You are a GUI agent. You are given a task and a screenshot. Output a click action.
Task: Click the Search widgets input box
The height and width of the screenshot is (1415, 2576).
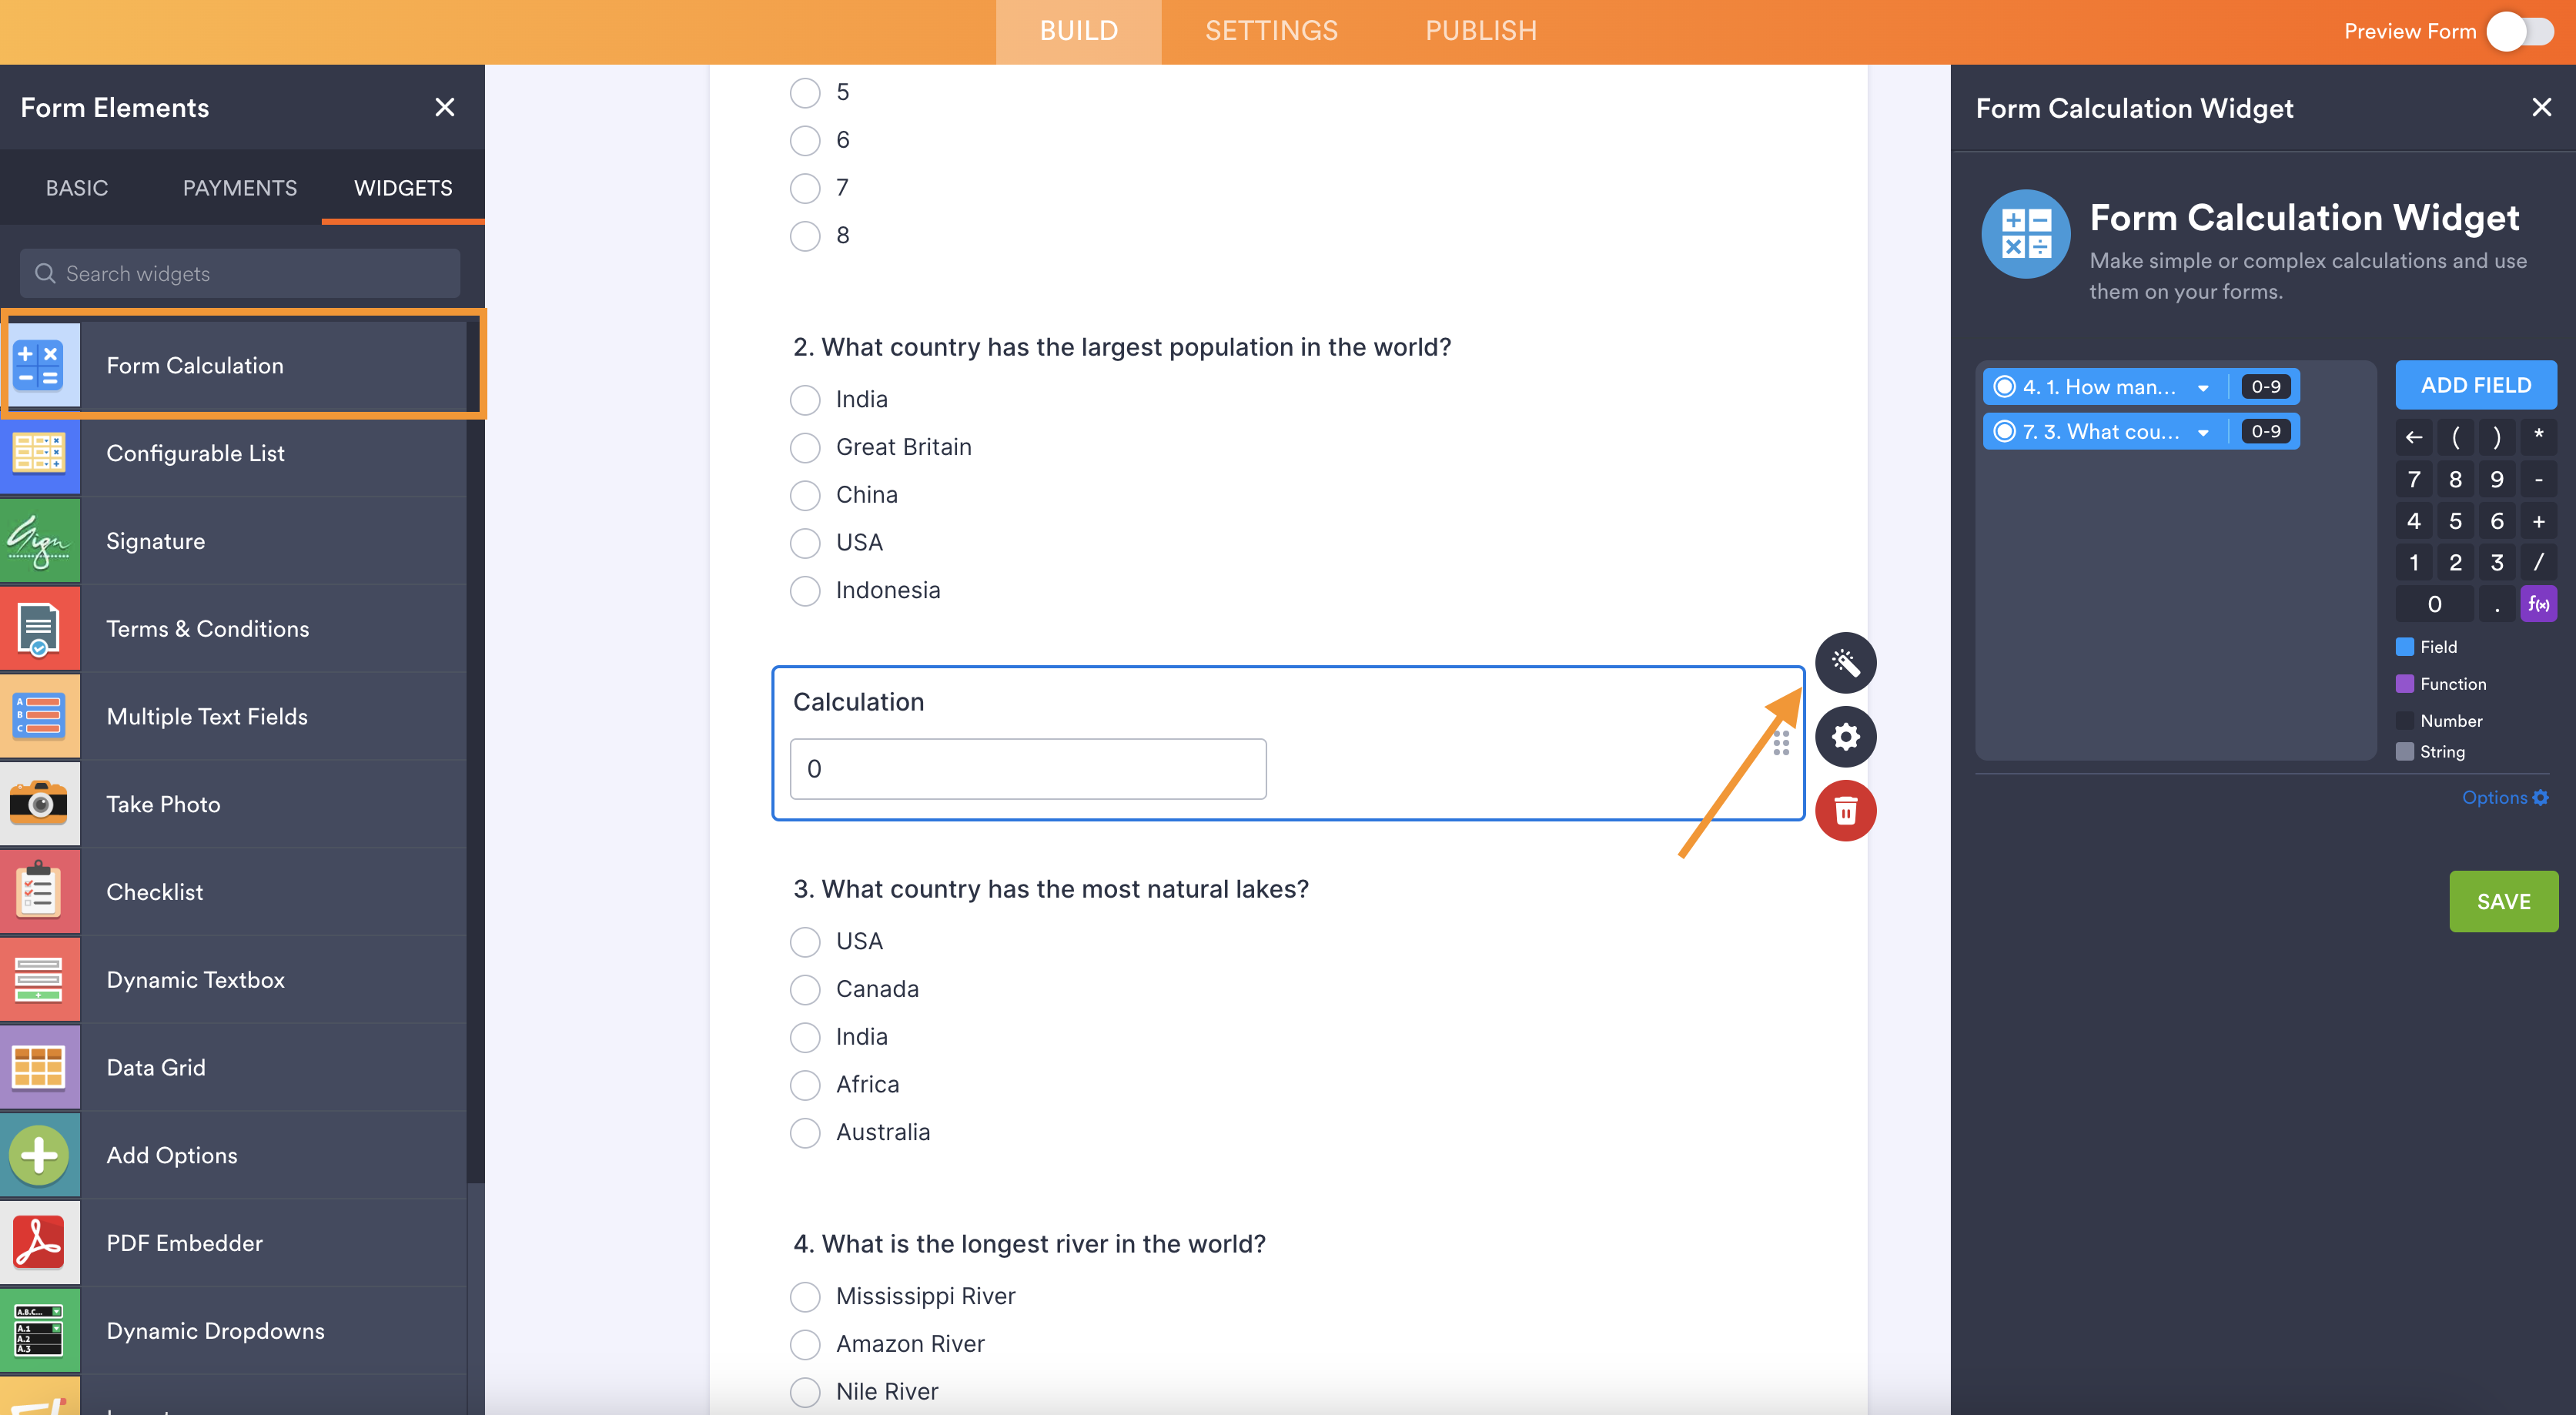pyautogui.click(x=240, y=274)
